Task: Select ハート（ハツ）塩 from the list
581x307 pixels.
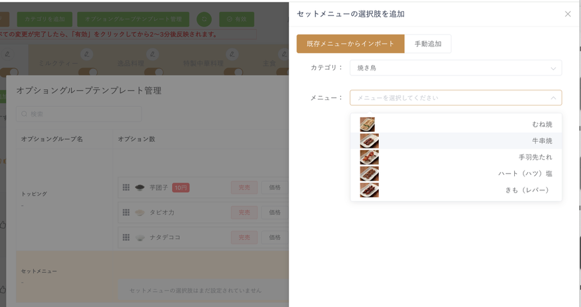Action: click(456, 173)
